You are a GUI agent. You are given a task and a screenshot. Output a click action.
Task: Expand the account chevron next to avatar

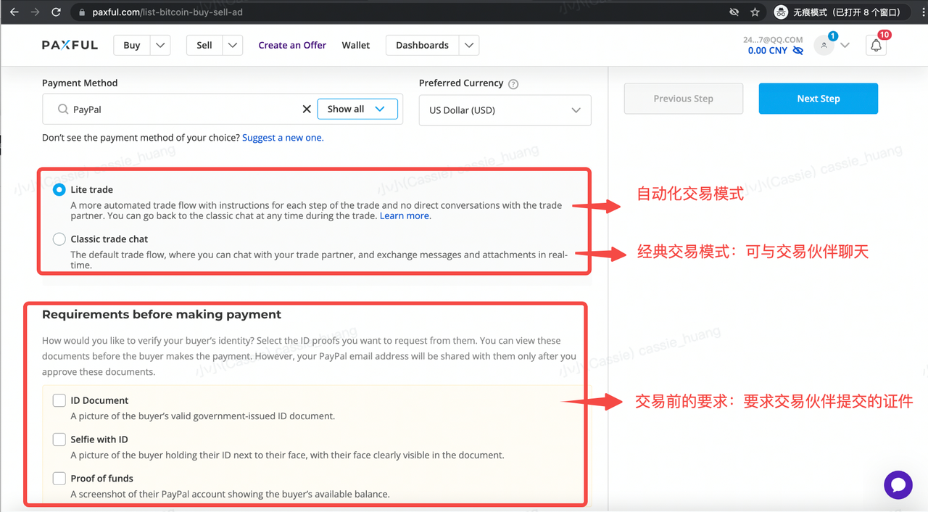pyautogui.click(x=845, y=45)
